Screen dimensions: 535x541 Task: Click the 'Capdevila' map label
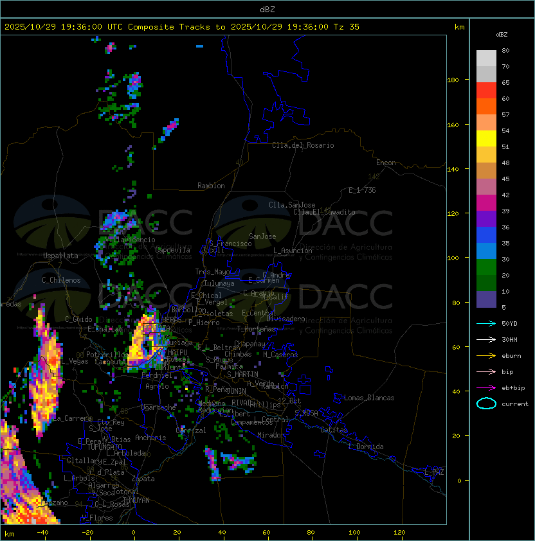pyautogui.click(x=172, y=250)
